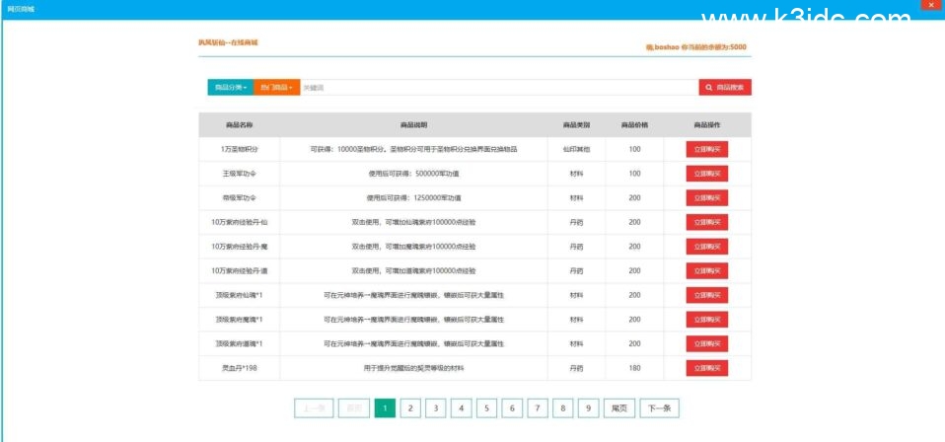The image size is (945, 442).
Task: Click the 商品类别 column header
Action: (576, 125)
